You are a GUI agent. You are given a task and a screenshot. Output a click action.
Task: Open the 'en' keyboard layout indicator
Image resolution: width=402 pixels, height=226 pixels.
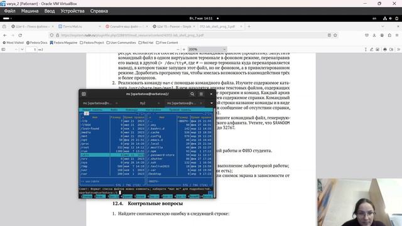(x=374, y=18)
